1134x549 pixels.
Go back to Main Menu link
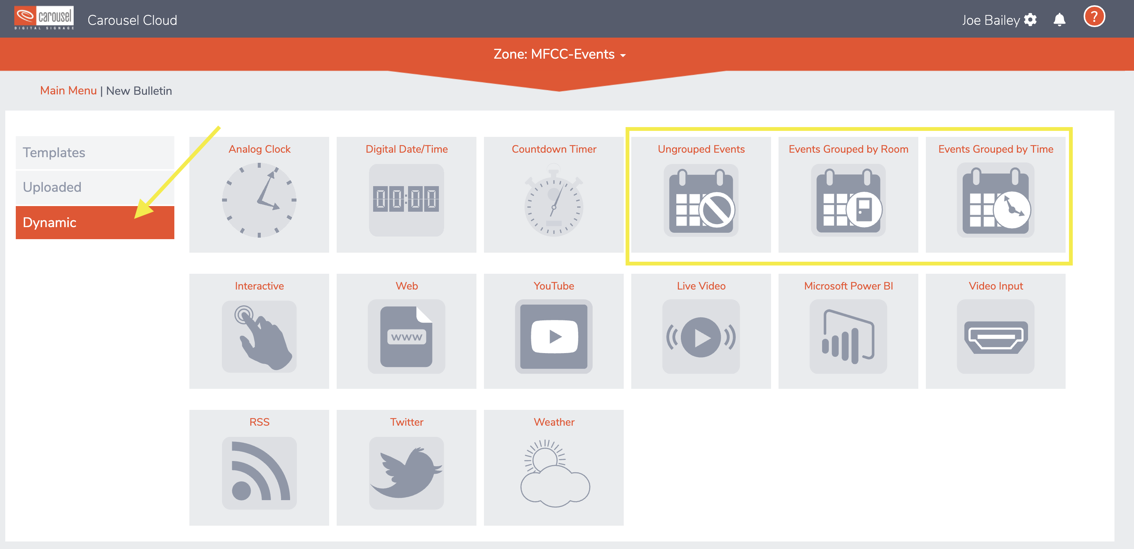[x=68, y=90]
